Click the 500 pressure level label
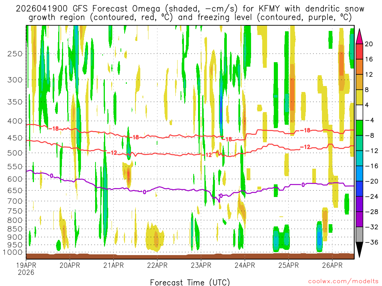The image size is (382, 286). tap(15, 153)
